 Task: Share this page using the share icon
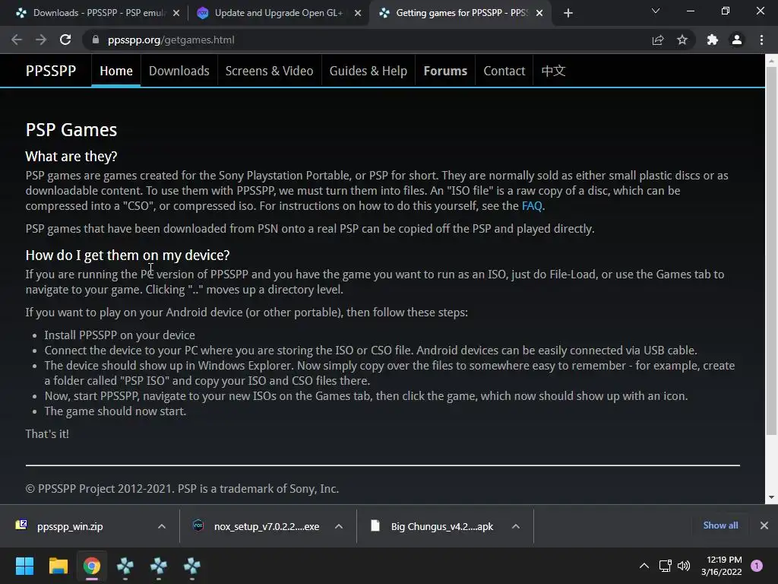click(x=658, y=40)
